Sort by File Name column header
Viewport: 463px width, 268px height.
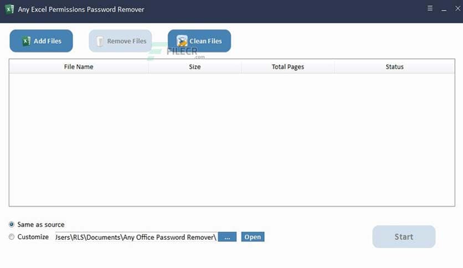[x=79, y=66]
